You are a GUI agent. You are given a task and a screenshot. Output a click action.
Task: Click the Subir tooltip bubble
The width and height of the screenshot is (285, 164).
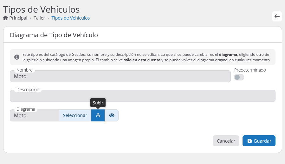pos(98,103)
